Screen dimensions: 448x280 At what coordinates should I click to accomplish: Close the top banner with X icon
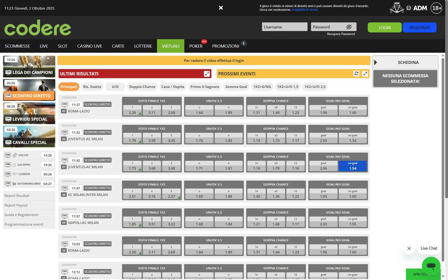[x=221, y=8]
